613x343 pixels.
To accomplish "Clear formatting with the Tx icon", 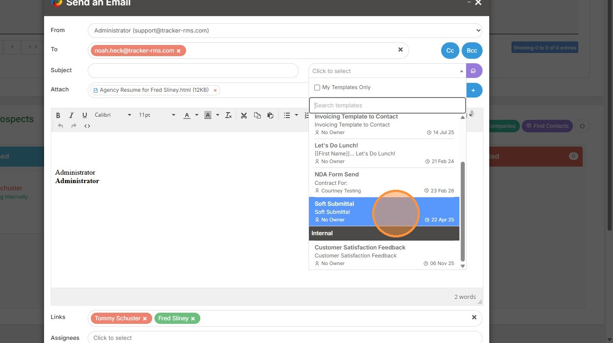I will tap(228, 115).
